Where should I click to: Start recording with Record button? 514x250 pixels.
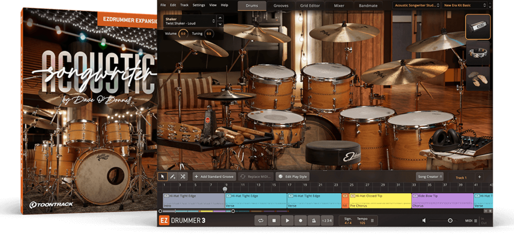301,221
